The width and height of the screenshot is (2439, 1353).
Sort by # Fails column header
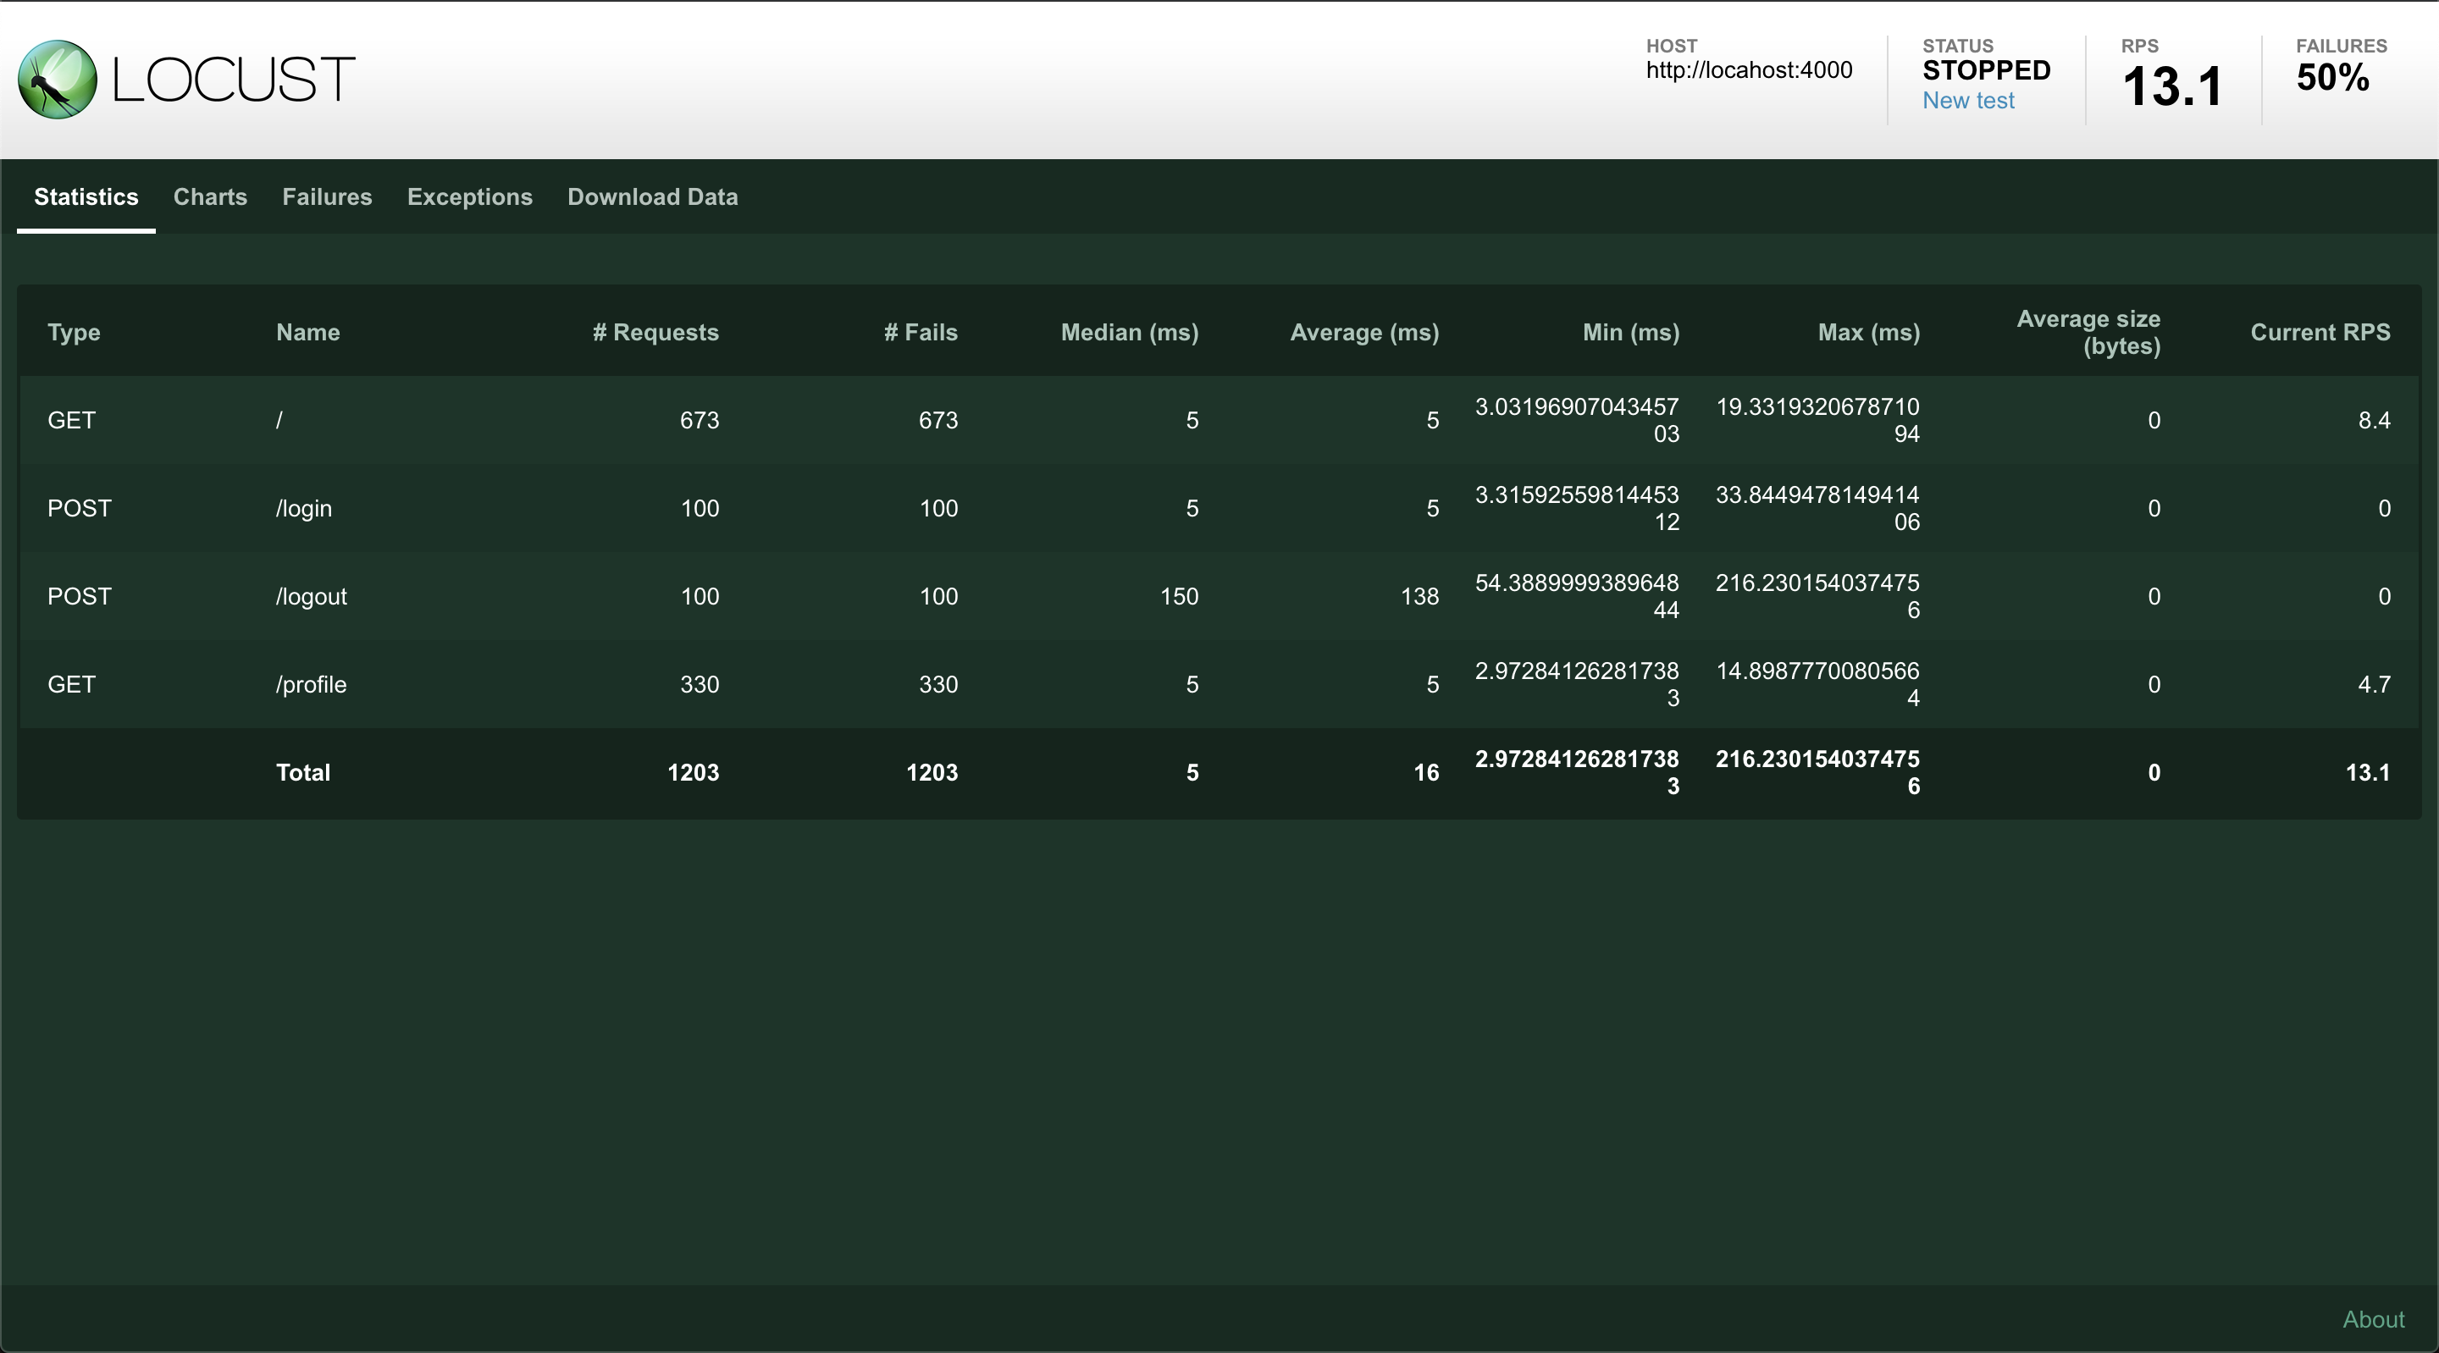(921, 333)
